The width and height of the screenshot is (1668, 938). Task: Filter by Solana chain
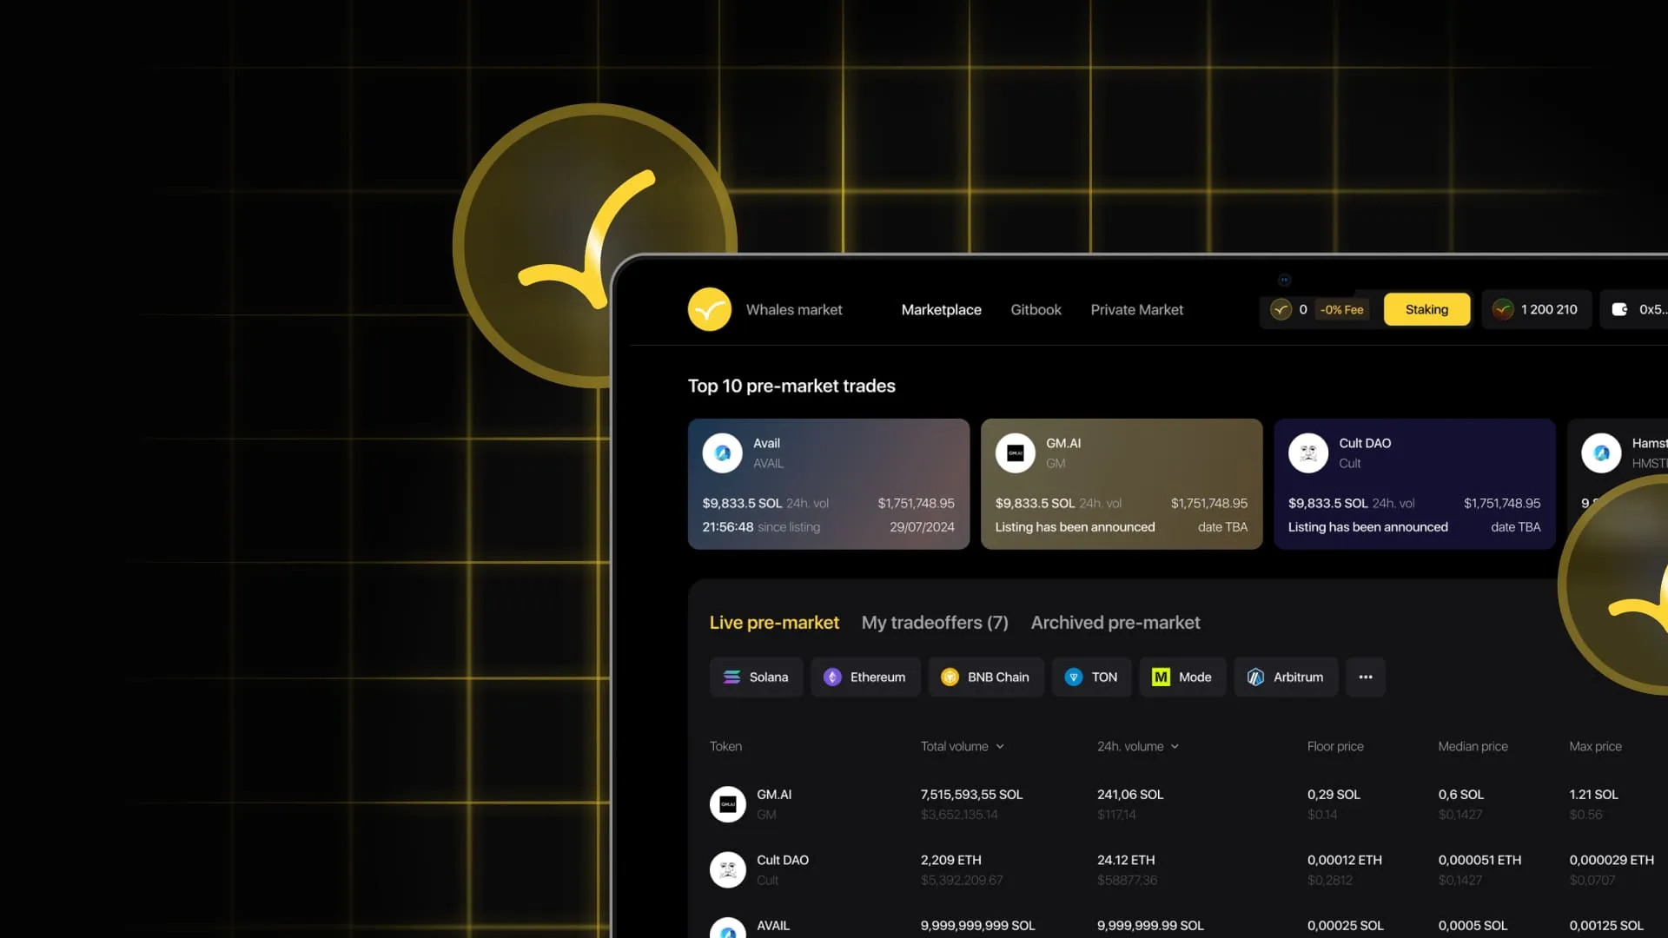pos(756,677)
